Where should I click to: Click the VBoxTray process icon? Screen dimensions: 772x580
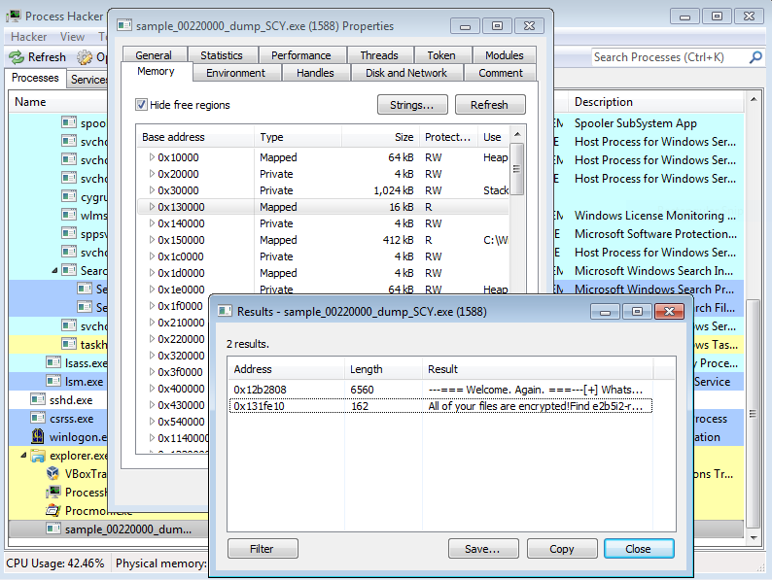pos(54,473)
